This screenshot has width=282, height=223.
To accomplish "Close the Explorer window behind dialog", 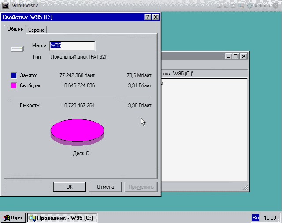I will (x=244, y=56).
